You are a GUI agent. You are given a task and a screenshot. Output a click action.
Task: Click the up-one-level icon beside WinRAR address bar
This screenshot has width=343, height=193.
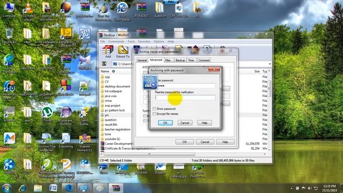(x=104, y=64)
